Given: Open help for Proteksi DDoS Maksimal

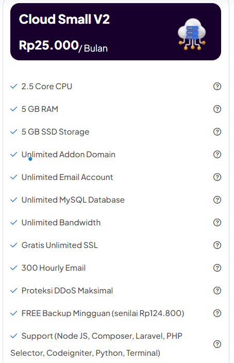Looking at the screenshot, I should 217,290.
